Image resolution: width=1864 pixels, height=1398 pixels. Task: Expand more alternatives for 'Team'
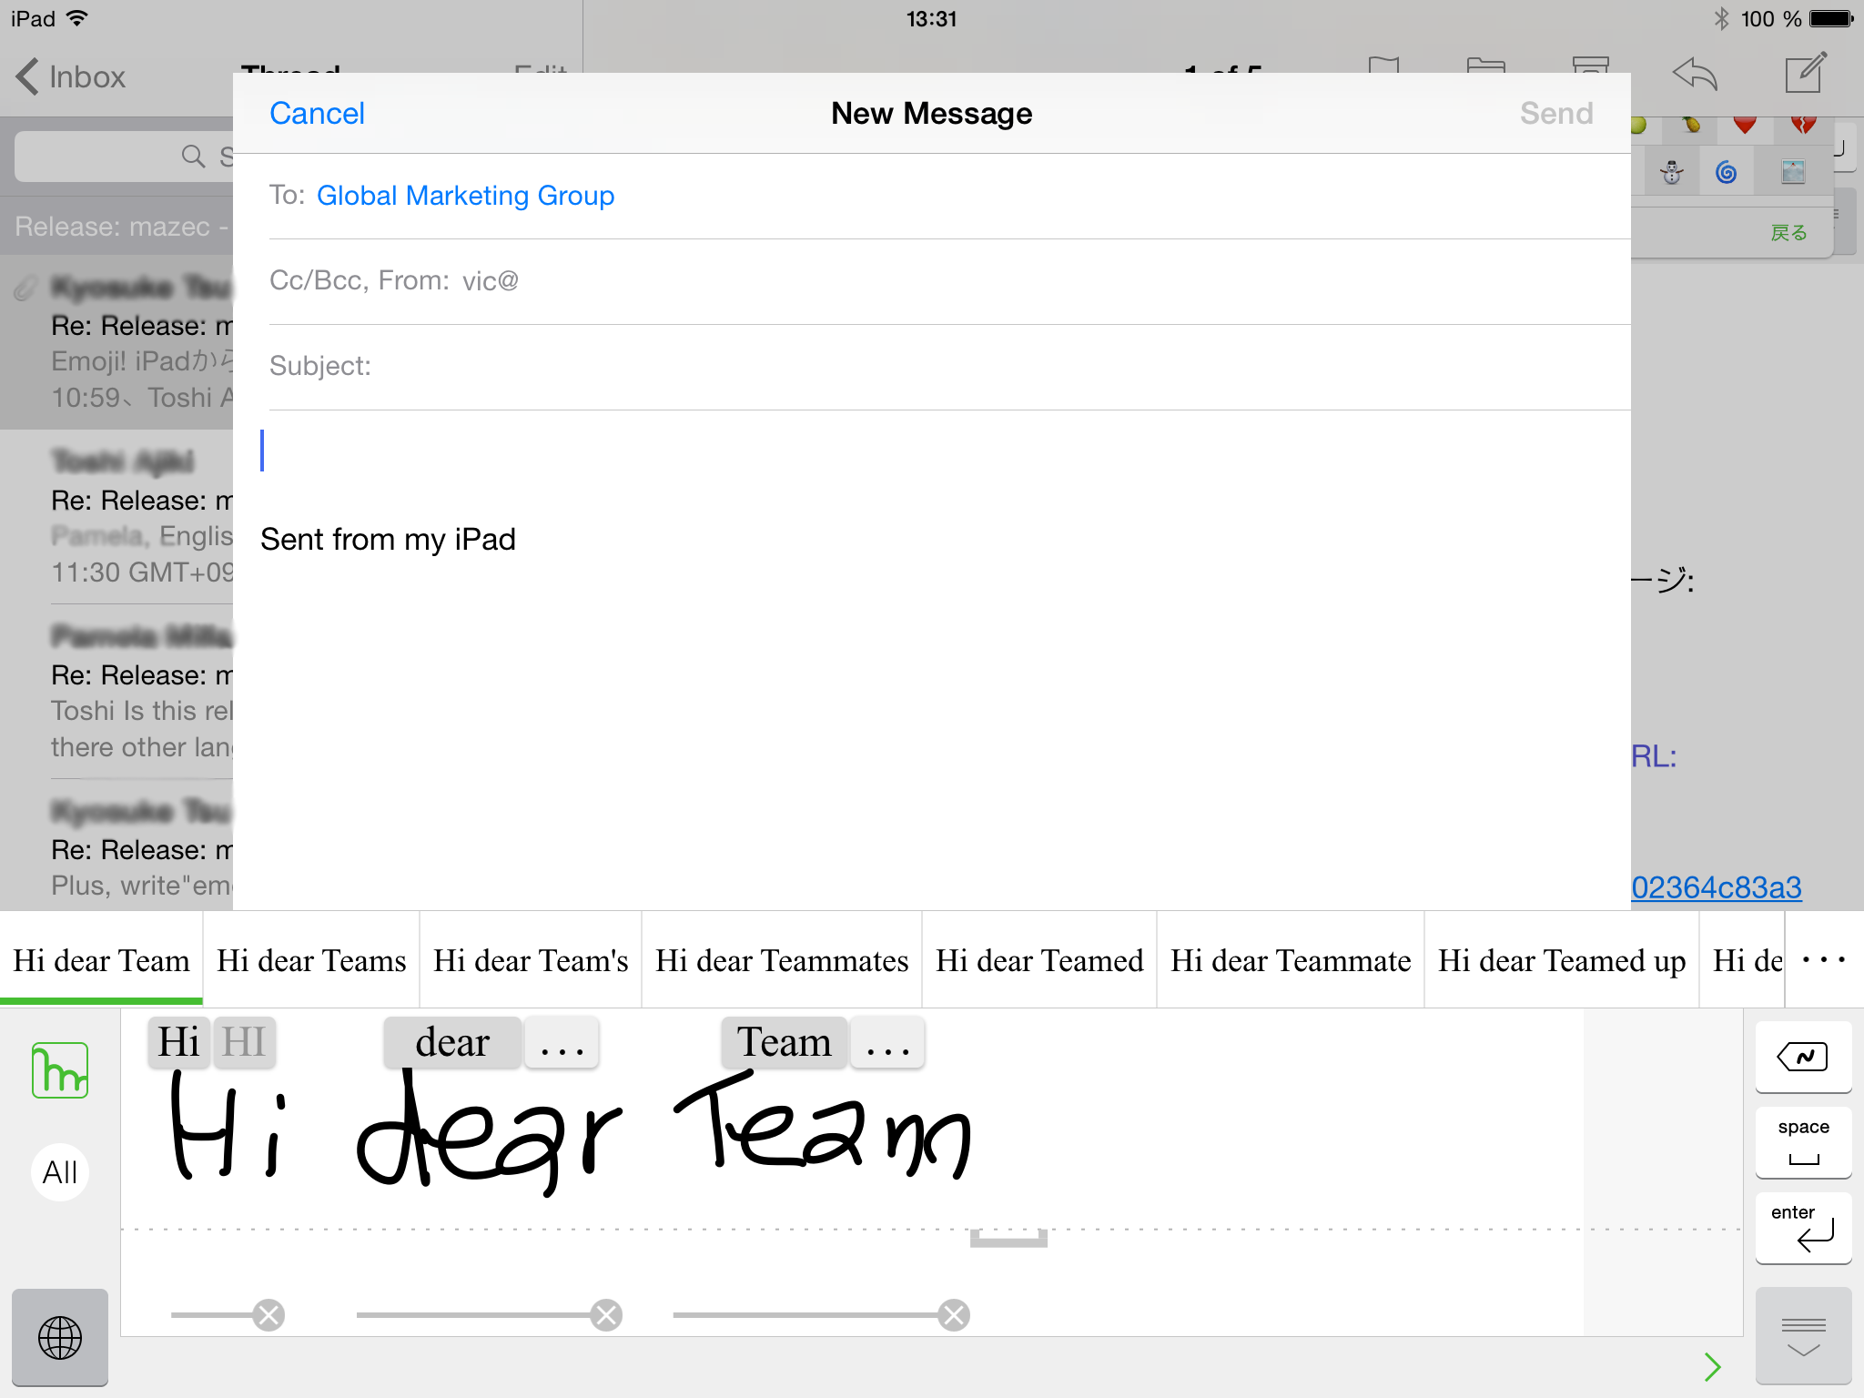pyautogui.click(x=887, y=1044)
